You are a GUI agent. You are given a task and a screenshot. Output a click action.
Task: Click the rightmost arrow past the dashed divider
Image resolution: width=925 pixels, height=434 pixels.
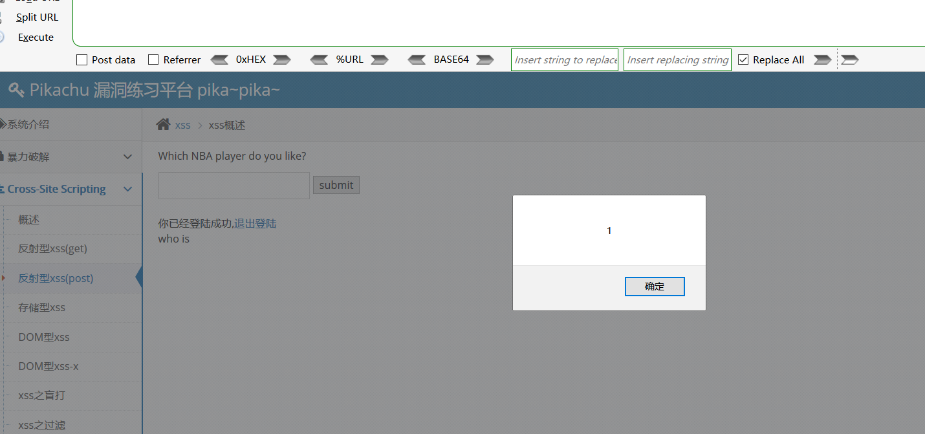850,60
